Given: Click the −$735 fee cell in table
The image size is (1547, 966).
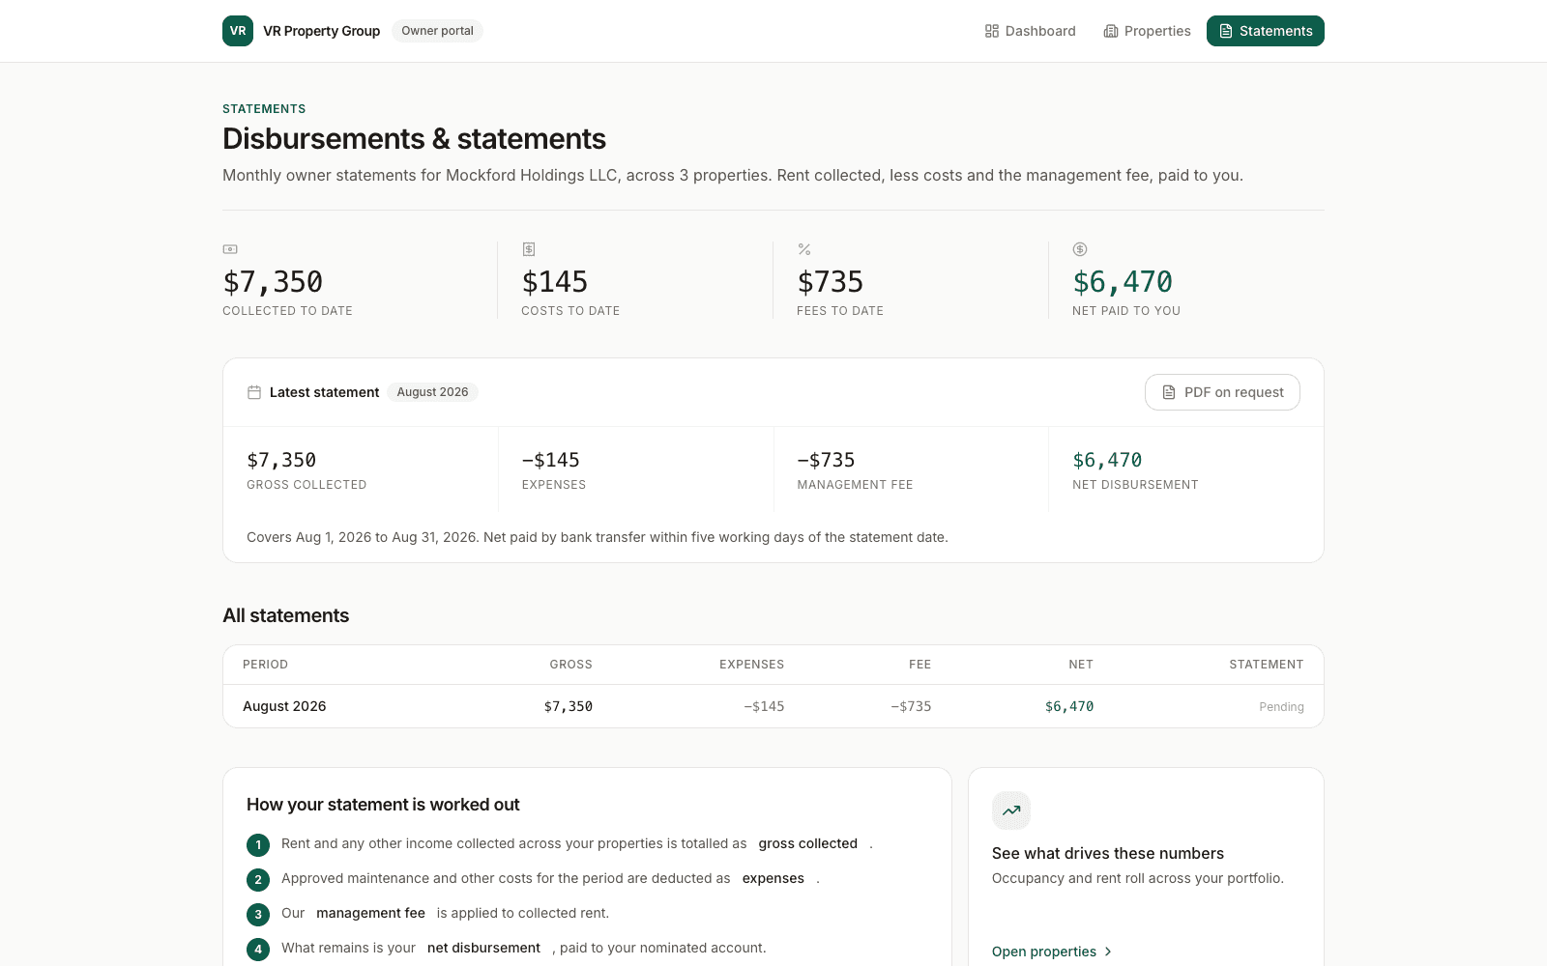Looking at the screenshot, I should point(911,706).
